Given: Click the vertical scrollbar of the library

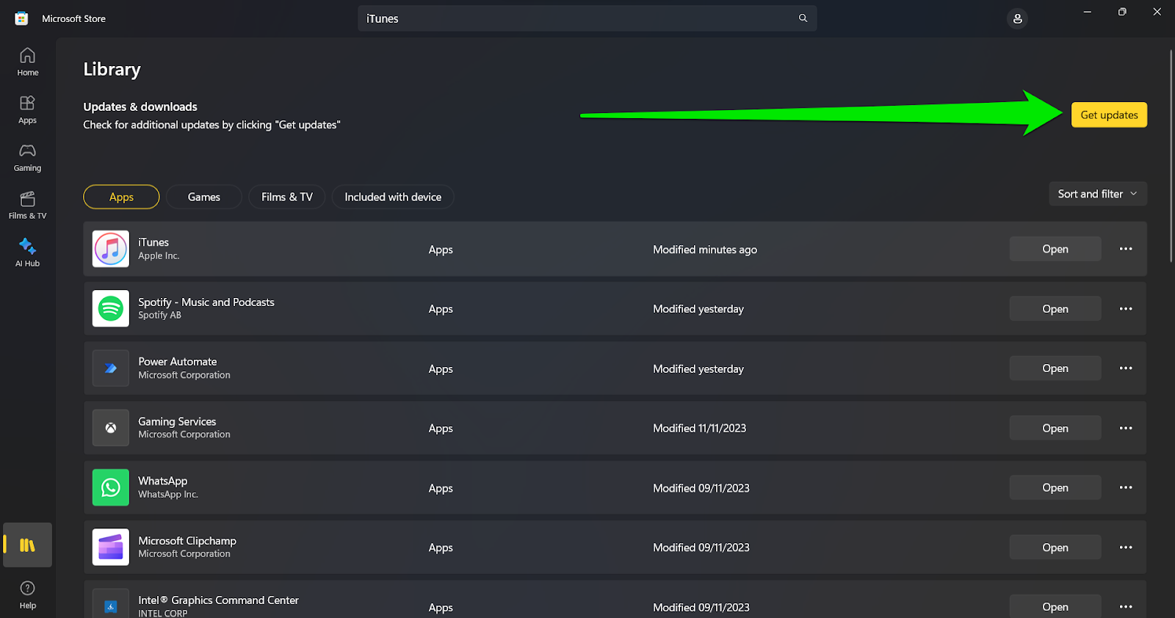Looking at the screenshot, I should 1171,155.
